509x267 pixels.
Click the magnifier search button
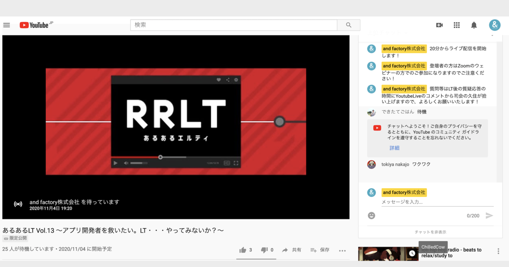click(x=349, y=25)
